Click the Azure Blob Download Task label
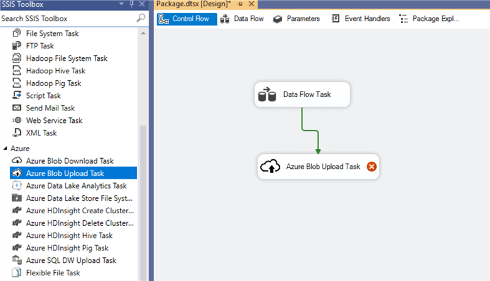 coord(70,161)
